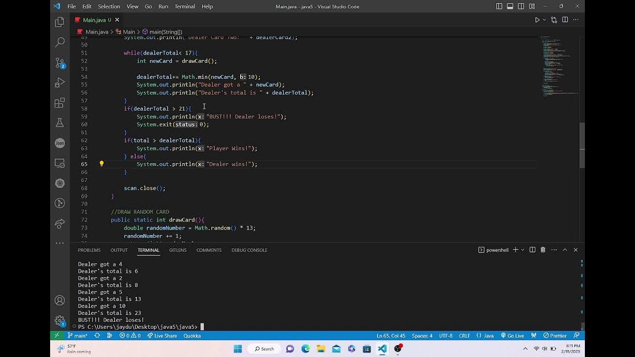The width and height of the screenshot is (635, 357).
Task: Open the Selection menu
Action: click(x=109, y=6)
